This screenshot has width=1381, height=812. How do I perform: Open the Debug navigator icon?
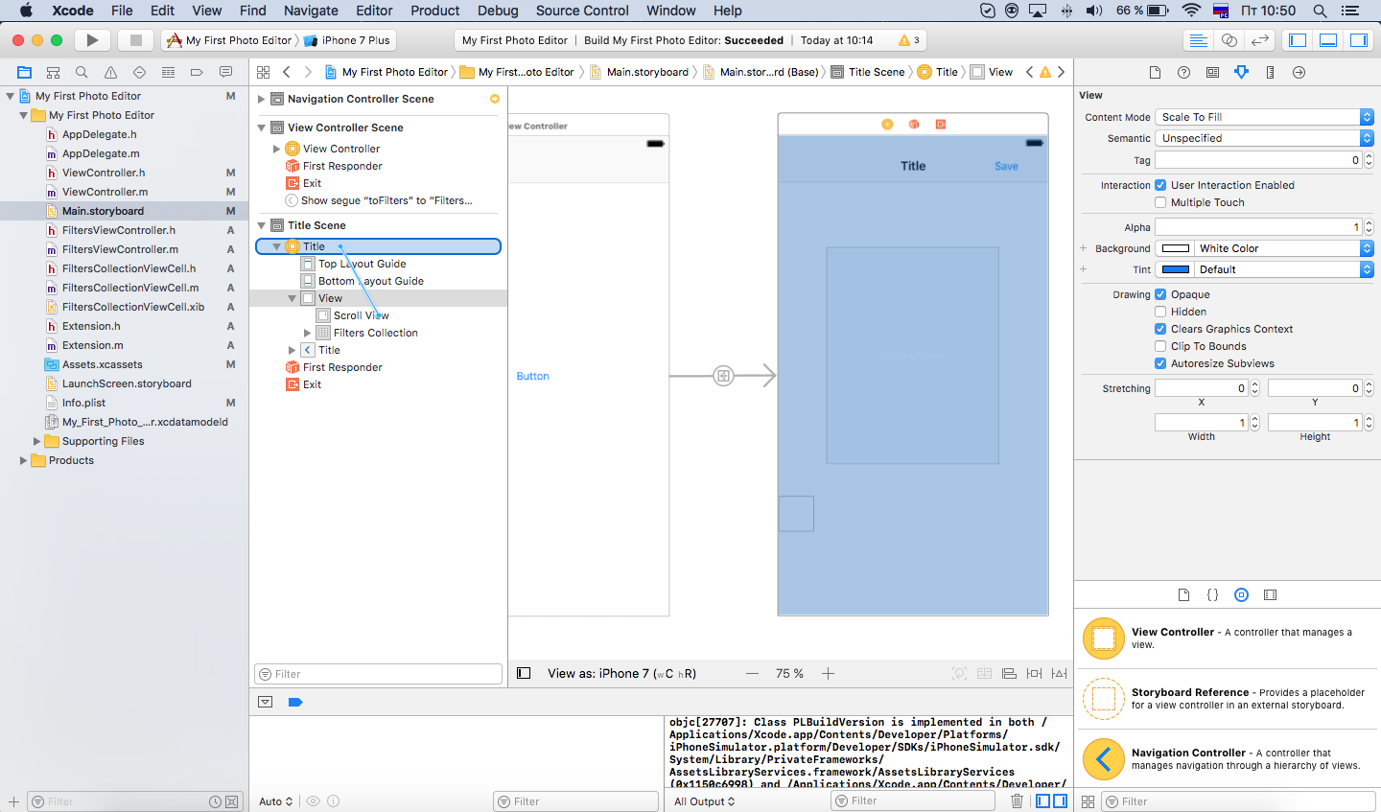(169, 72)
